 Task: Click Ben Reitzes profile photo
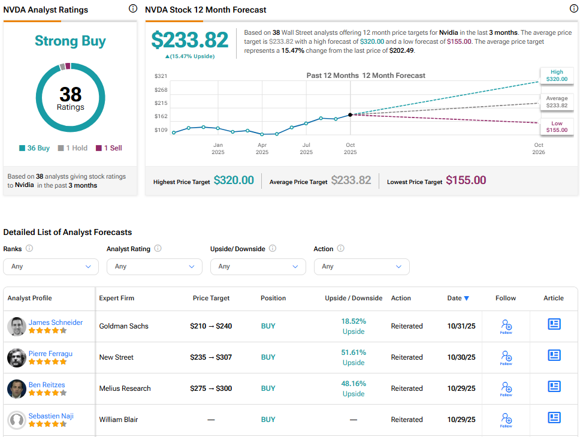[17, 388]
